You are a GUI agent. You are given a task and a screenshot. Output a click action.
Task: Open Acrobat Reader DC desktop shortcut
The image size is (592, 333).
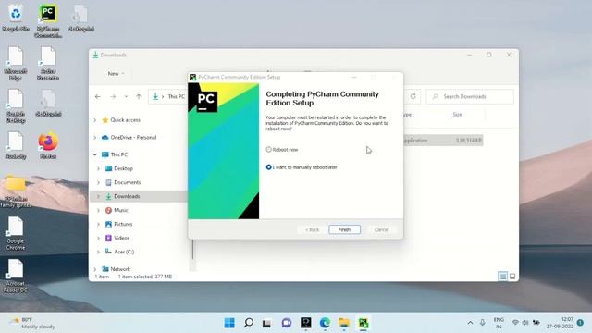[16, 277]
